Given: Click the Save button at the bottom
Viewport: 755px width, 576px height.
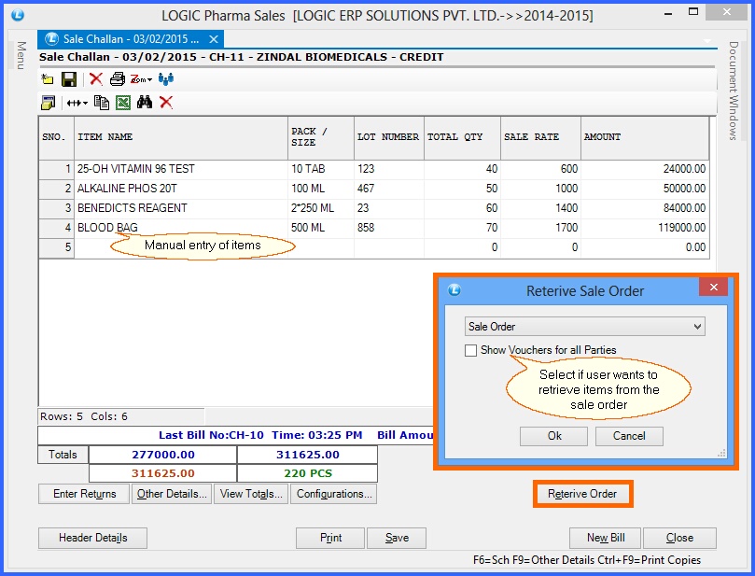Looking at the screenshot, I should 397,538.
